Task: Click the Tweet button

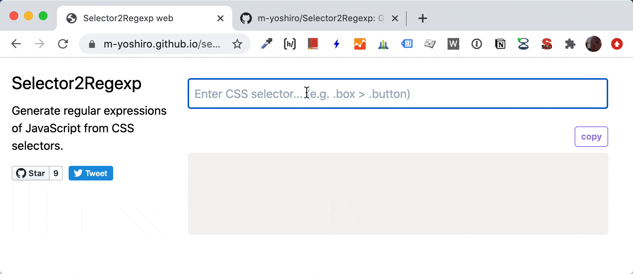Action: click(91, 173)
